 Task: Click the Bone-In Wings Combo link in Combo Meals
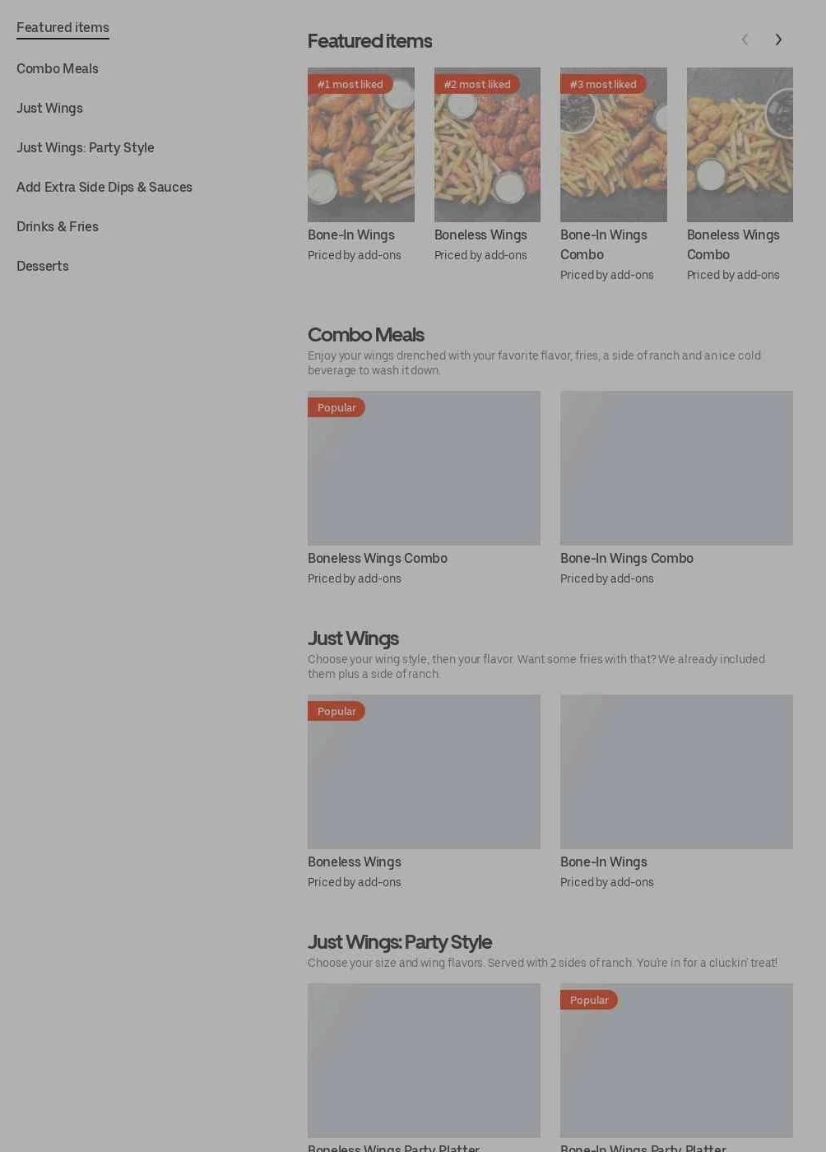pyautogui.click(x=627, y=558)
